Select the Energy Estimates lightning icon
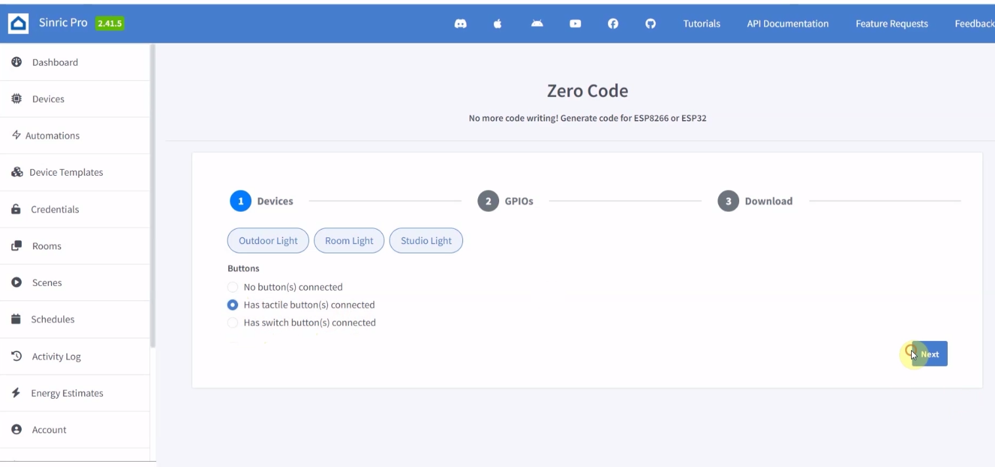This screenshot has width=995, height=467. click(x=20, y=393)
